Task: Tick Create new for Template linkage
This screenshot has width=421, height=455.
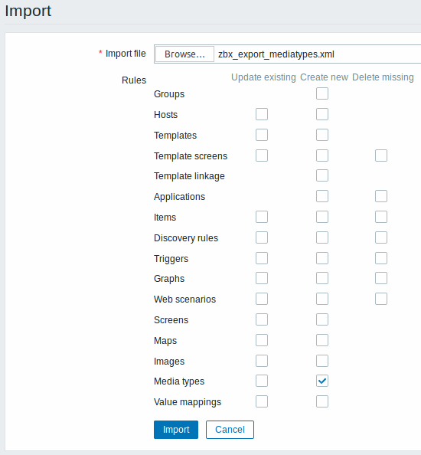Action: (x=322, y=175)
